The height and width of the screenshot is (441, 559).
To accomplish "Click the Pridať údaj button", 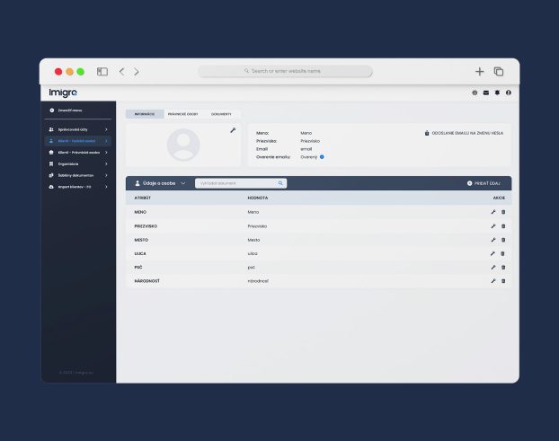I will coord(484,183).
